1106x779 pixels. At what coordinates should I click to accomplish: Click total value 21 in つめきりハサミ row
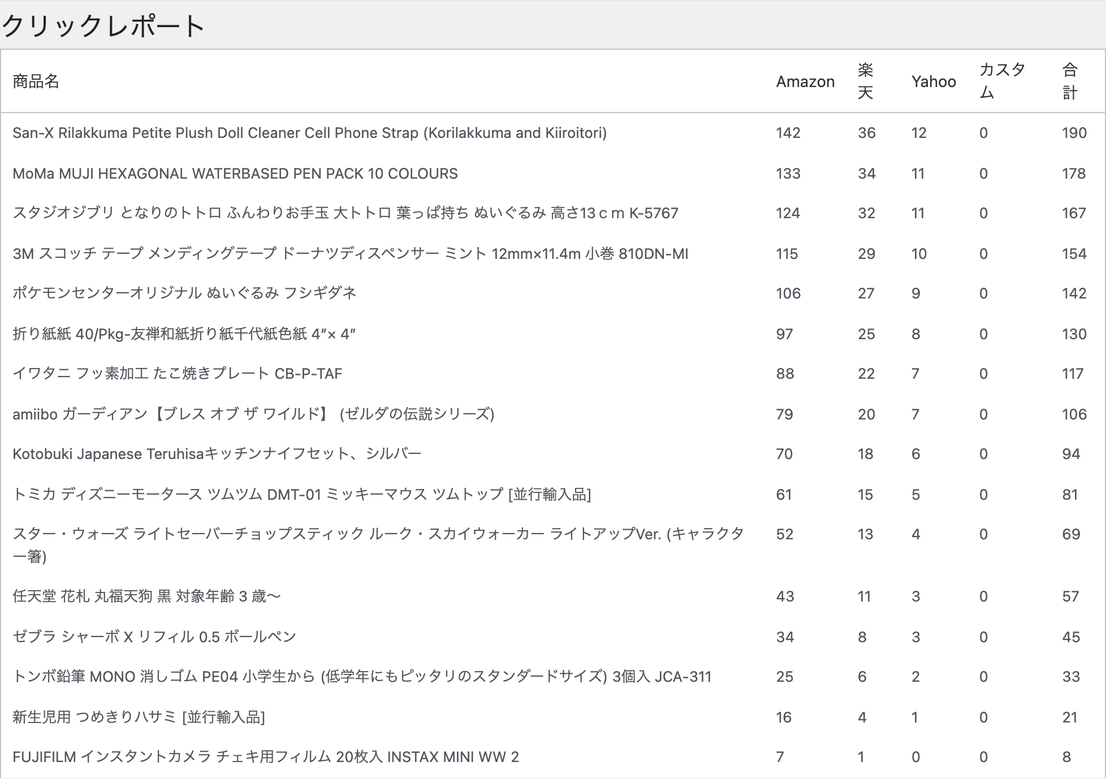[1070, 717]
